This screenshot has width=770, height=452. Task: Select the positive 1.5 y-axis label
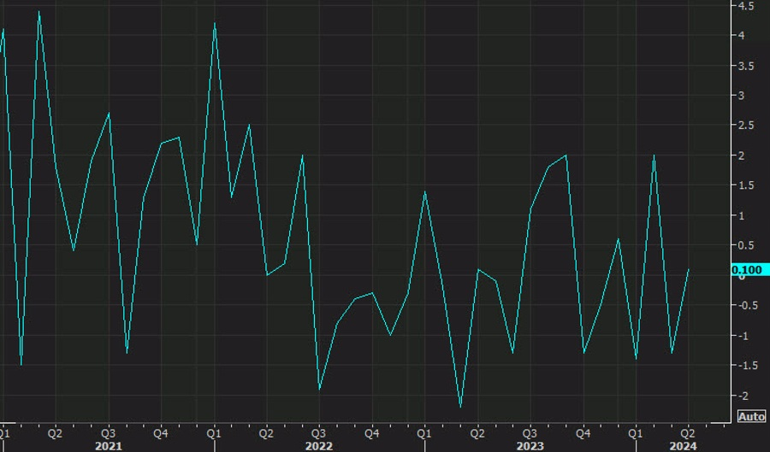[x=746, y=185]
